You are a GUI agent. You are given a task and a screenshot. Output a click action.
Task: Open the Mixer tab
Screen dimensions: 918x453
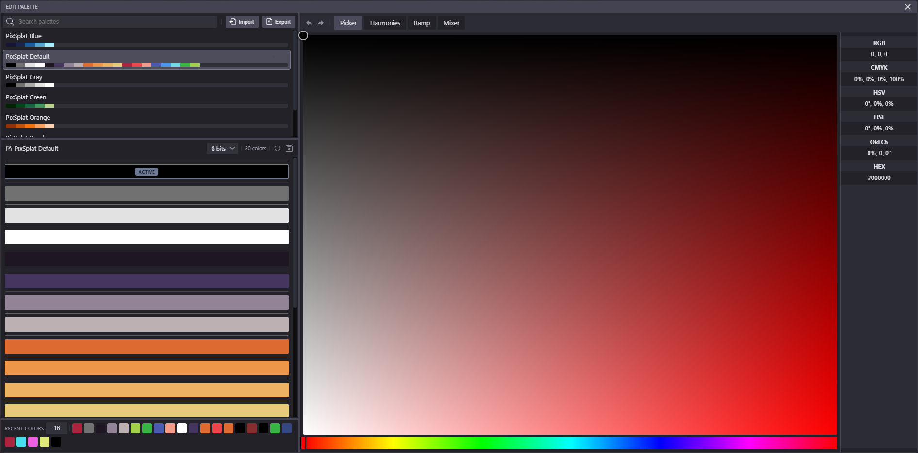[451, 23]
